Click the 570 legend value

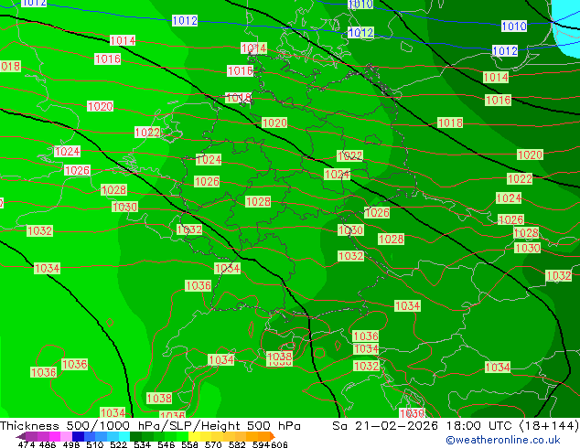[x=213, y=444]
